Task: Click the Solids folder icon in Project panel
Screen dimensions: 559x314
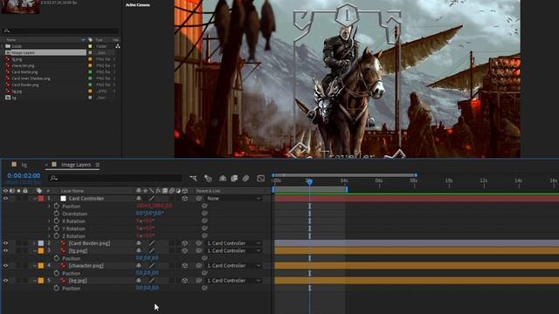Action: 8,46
